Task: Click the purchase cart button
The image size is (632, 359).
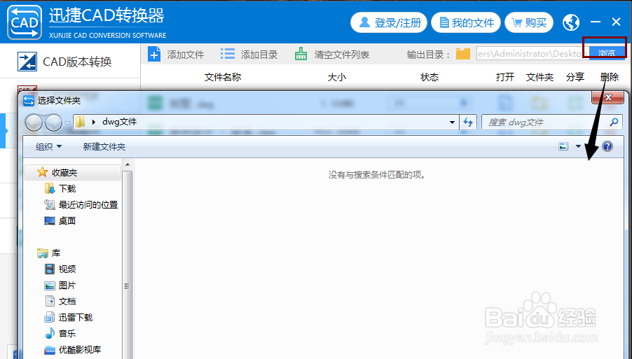Action: (x=529, y=22)
